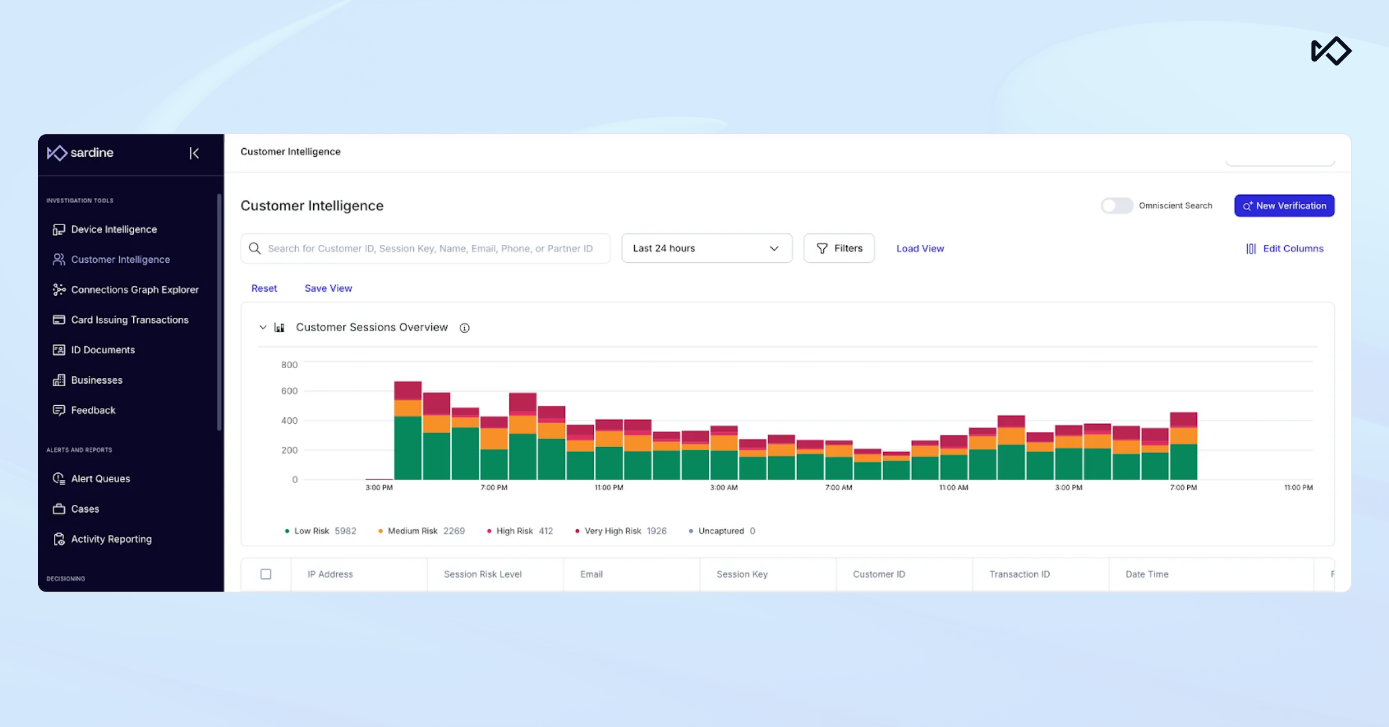Viewport: 1389px width, 727px height.
Task: Select Cases in the sidebar menu
Action: tap(84, 509)
